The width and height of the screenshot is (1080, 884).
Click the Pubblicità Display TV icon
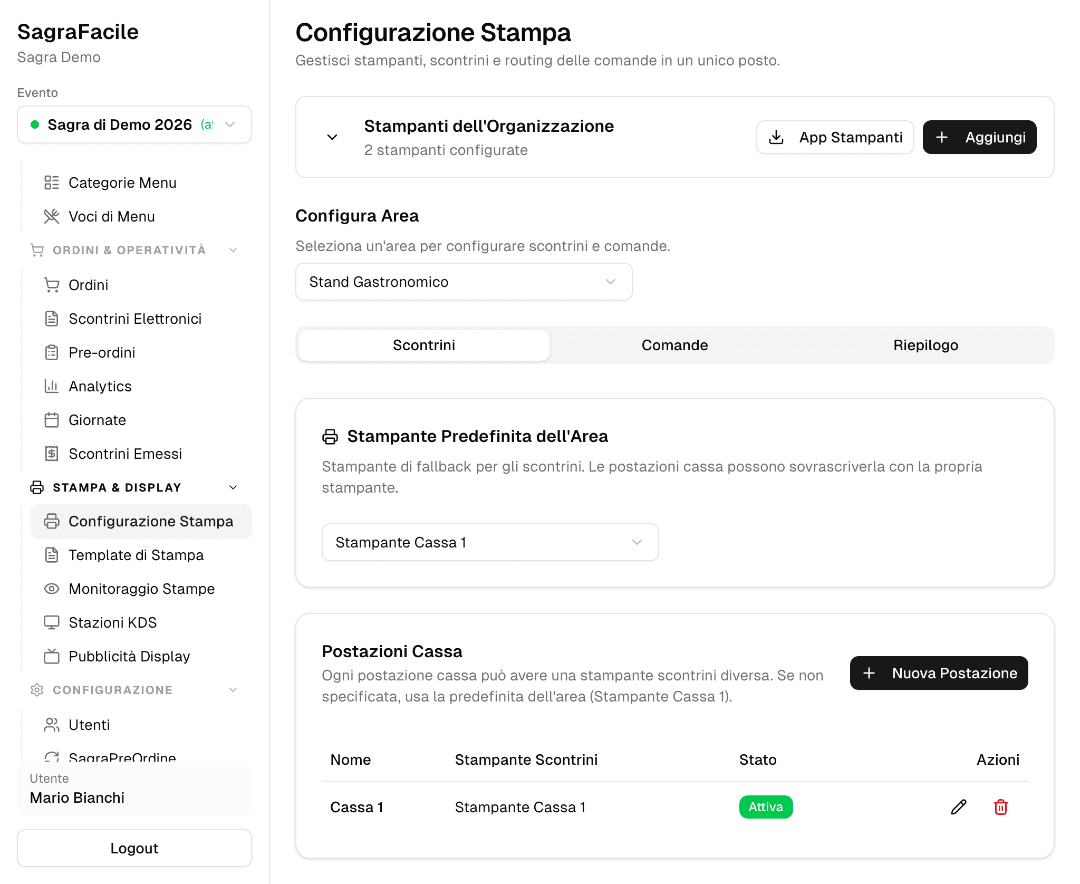point(52,656)
